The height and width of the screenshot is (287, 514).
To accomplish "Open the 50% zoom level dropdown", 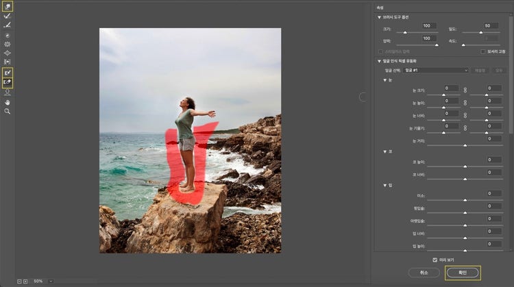I will (51, 281).
